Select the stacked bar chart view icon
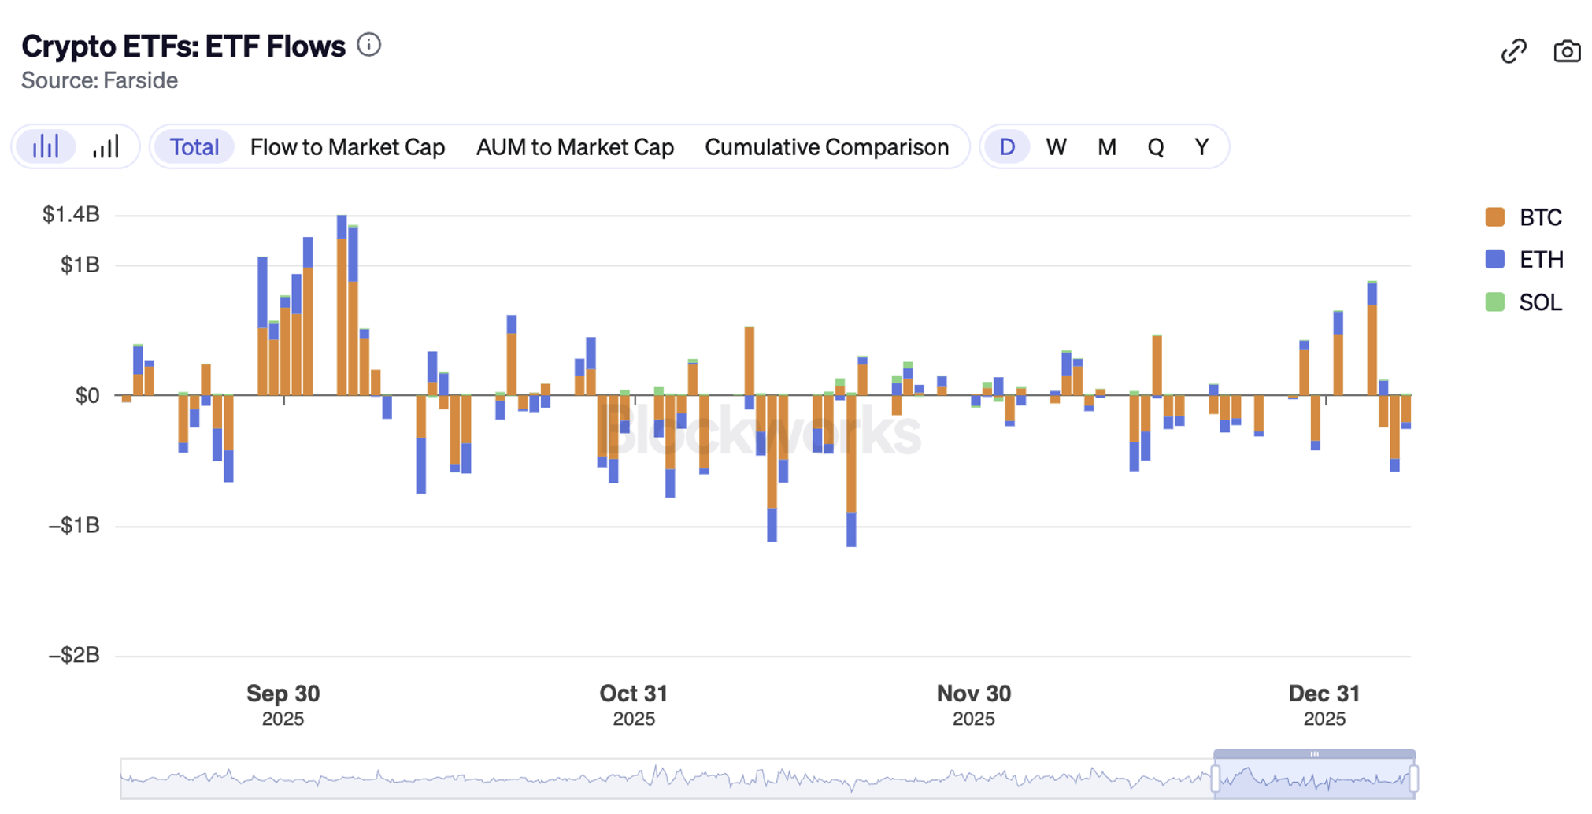 (46, 146)
